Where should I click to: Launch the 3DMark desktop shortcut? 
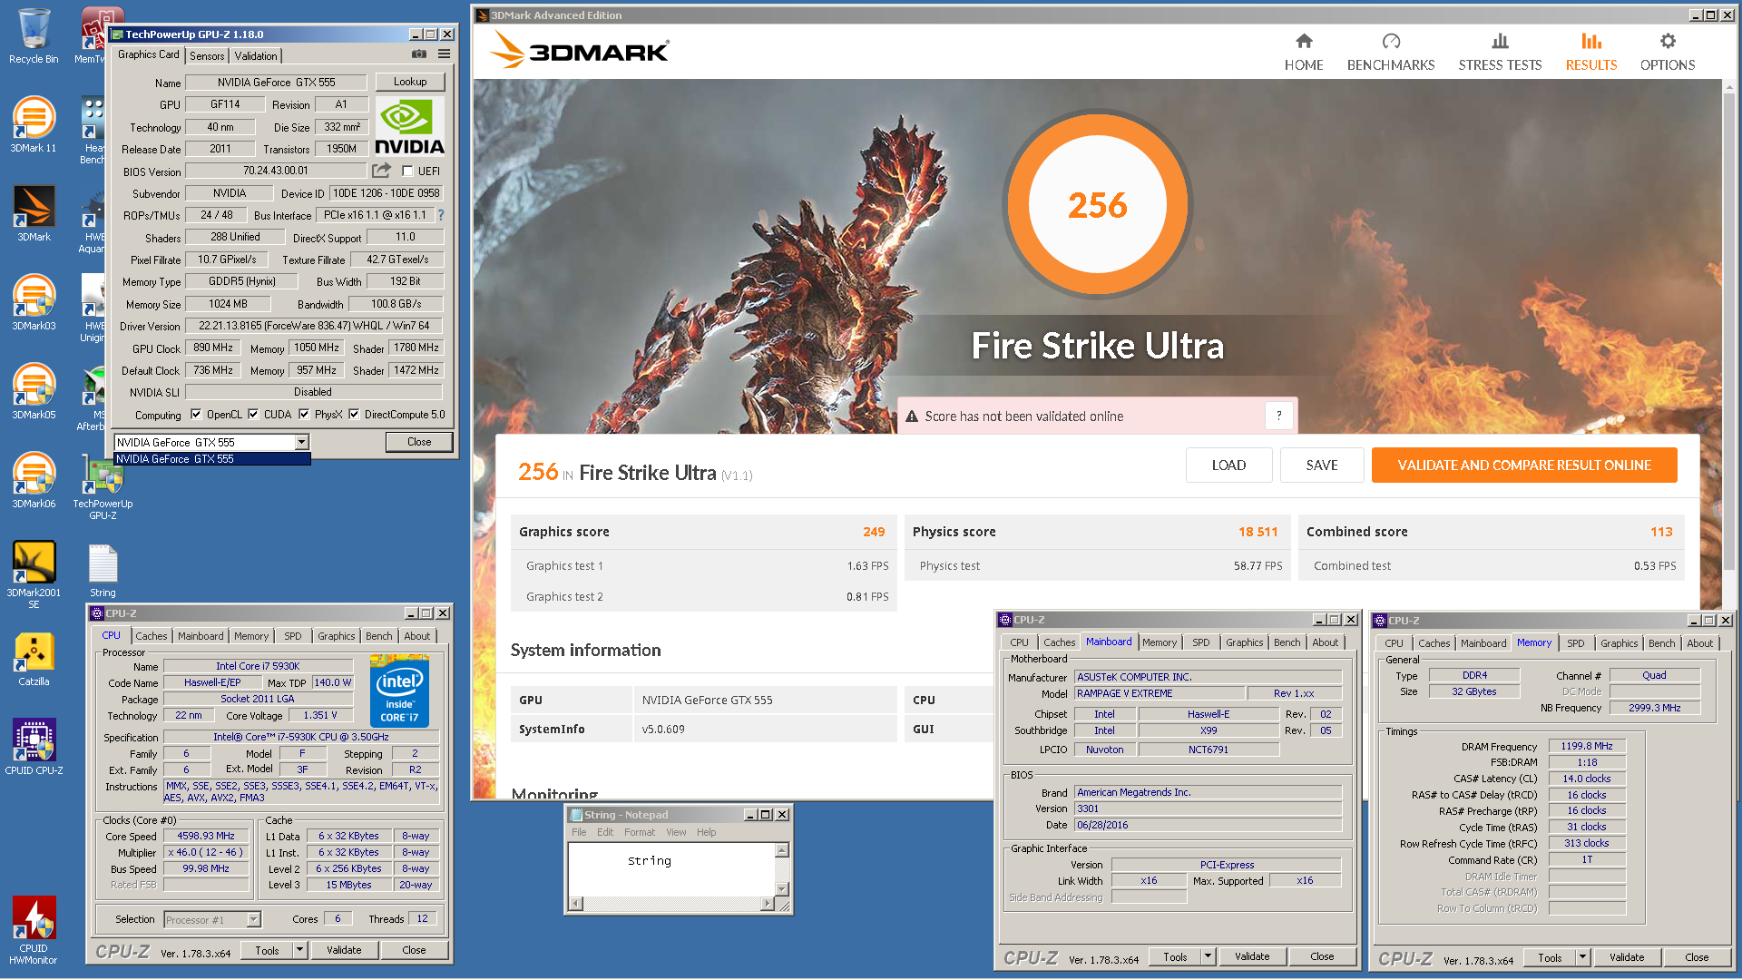point(34,213)
